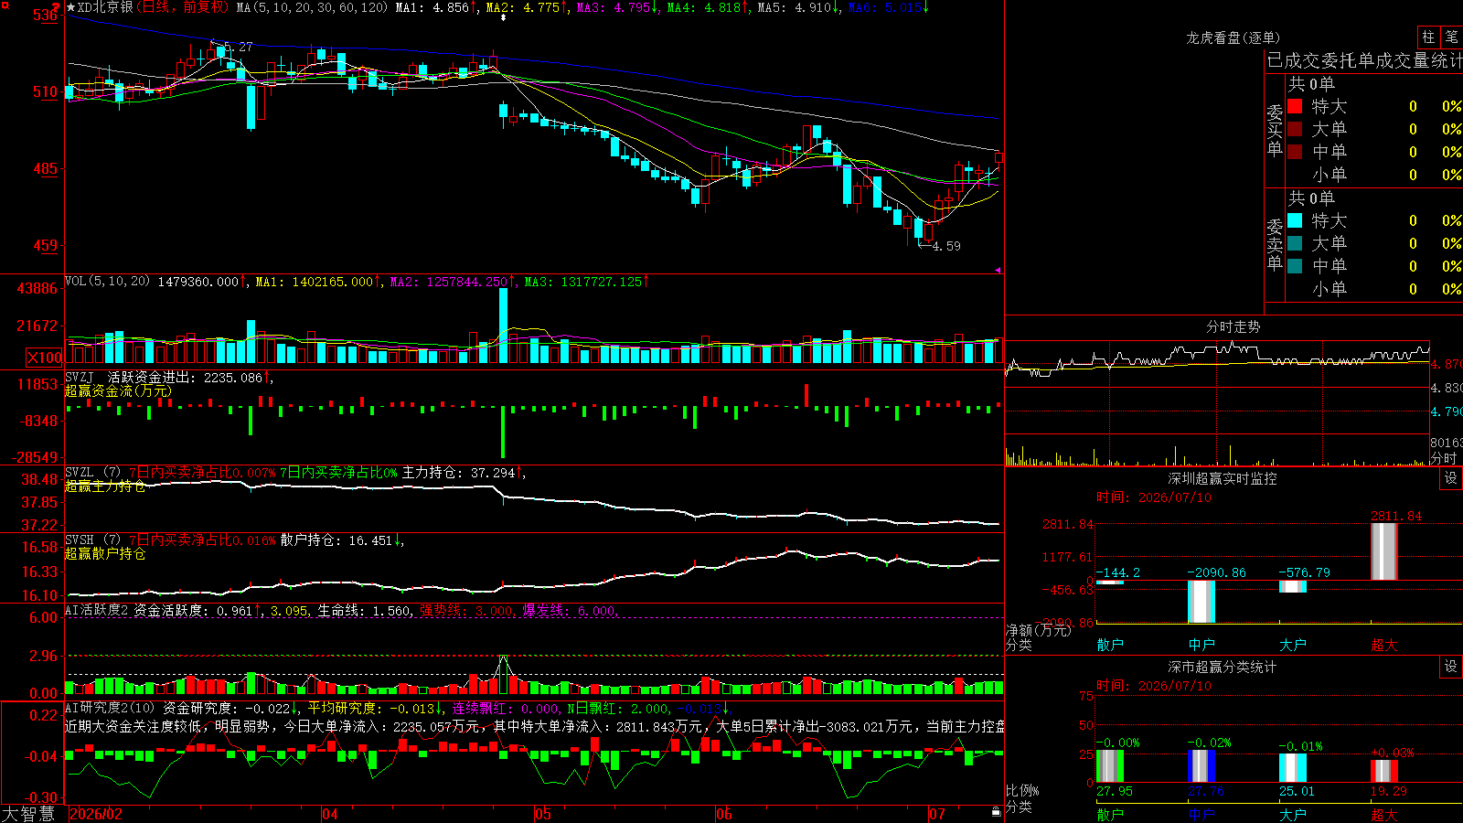Click the dark red 大单 swatch under 委买单
The height and width of the screenshot is (823, 1463).
pyautogui.click(x=1295, y=129)
